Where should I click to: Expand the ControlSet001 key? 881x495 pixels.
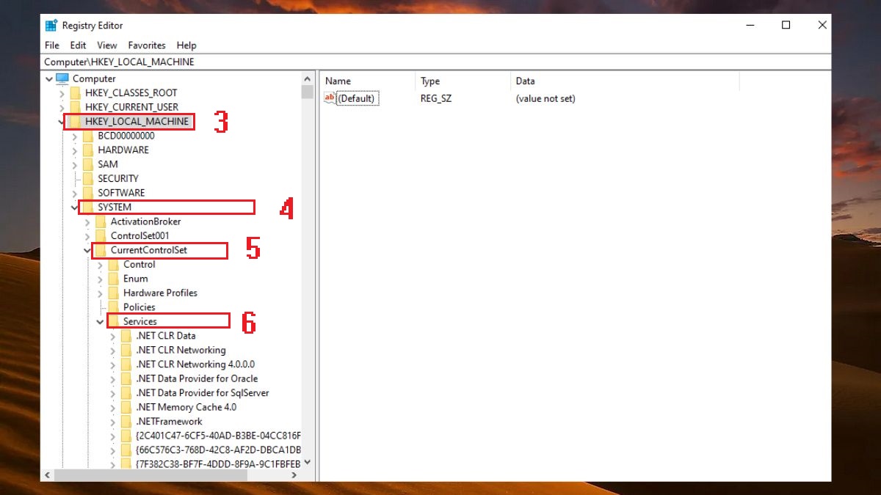(x=87, y=235)
